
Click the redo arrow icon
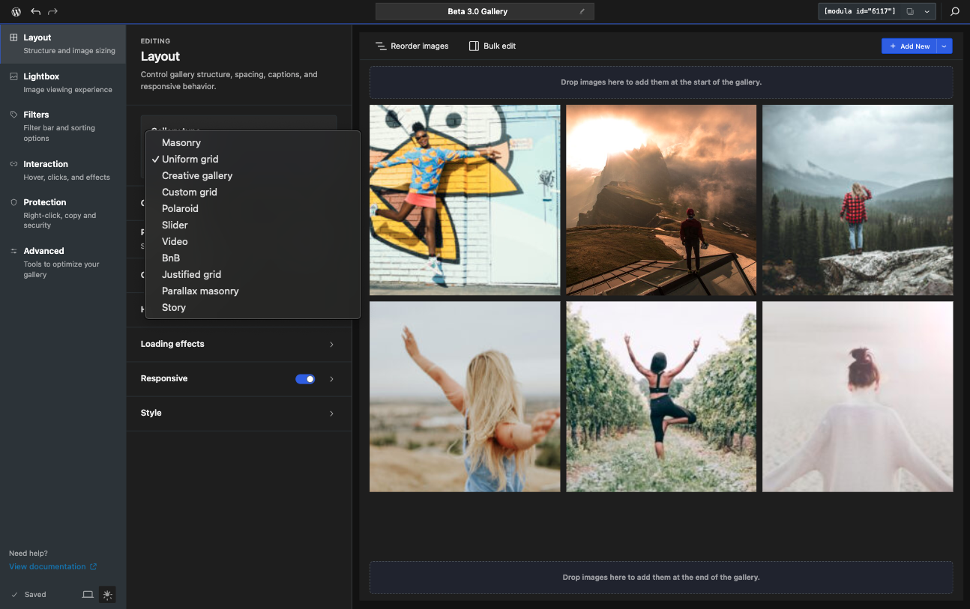52,12
